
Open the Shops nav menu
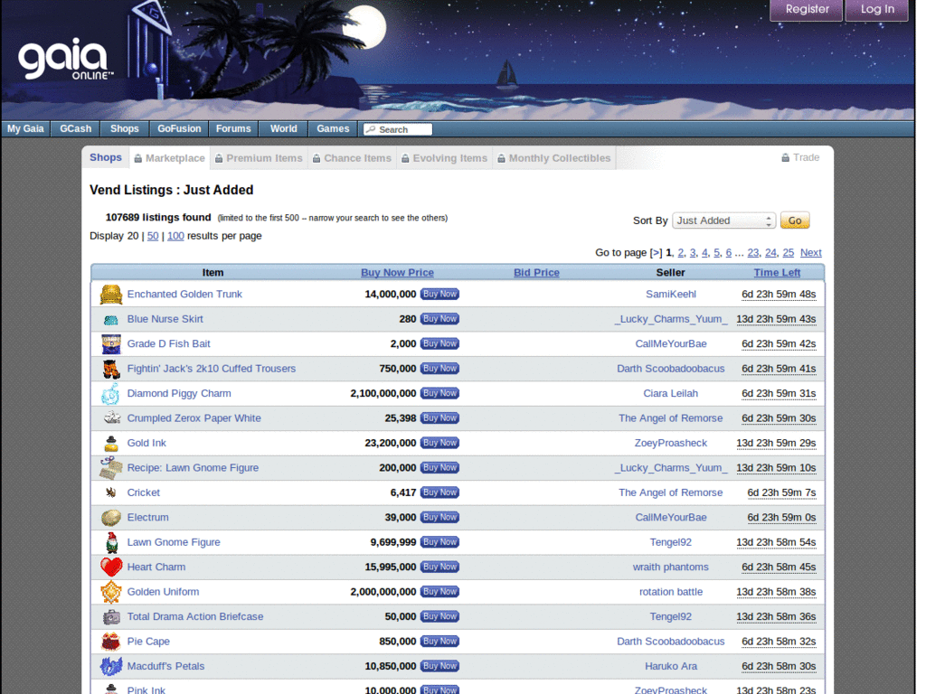point(124,128)
